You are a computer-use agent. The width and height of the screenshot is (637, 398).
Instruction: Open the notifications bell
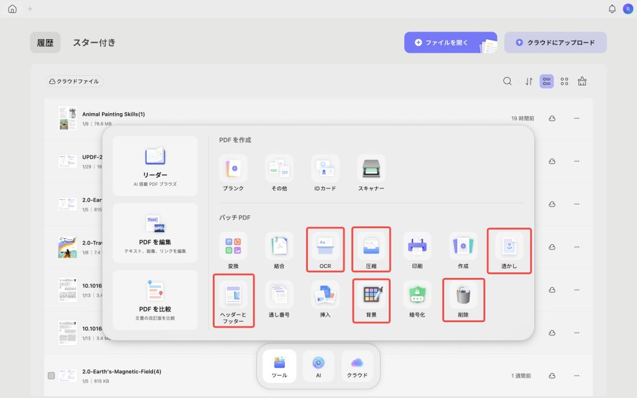(x=612, y=9)
